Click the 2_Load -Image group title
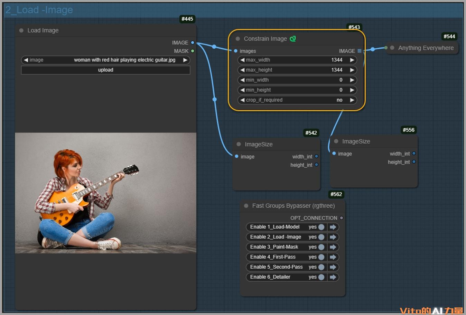466x315 pixels. point(39,10)
